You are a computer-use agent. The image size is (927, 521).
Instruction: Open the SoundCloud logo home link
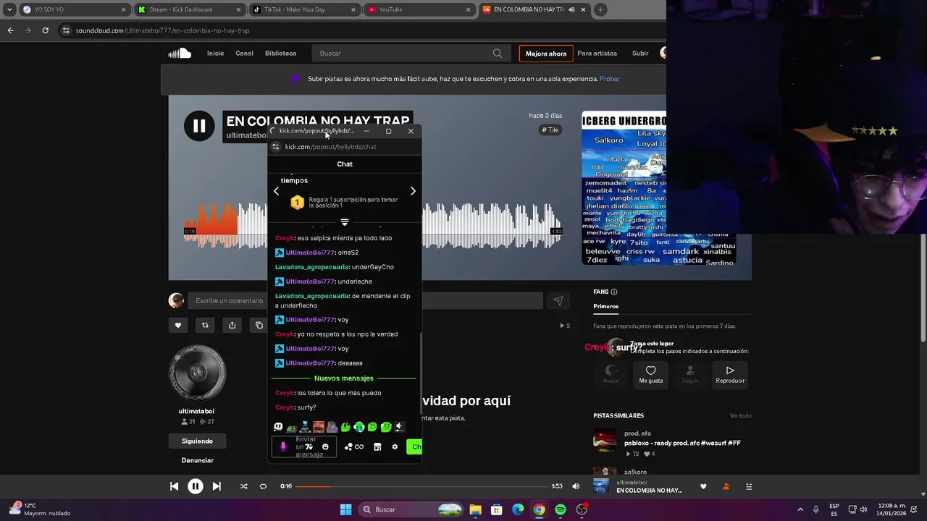(180, 53)
